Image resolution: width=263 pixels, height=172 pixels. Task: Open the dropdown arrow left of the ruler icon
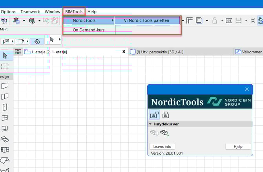[x=183, y=21]
